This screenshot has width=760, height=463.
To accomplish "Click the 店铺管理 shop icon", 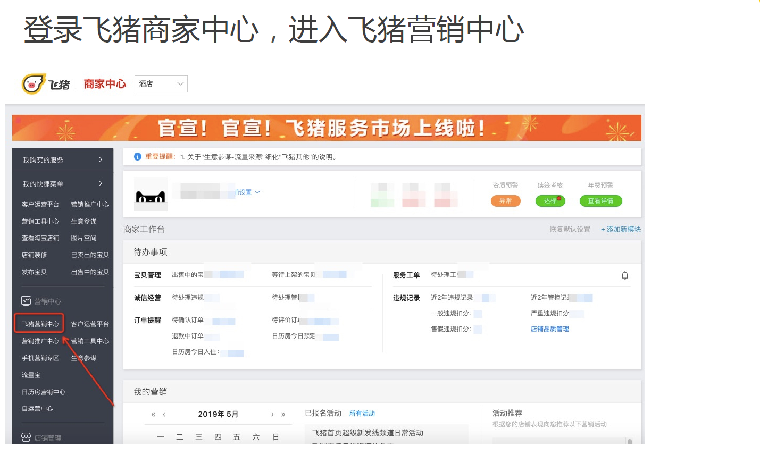I will pos(26,437).
